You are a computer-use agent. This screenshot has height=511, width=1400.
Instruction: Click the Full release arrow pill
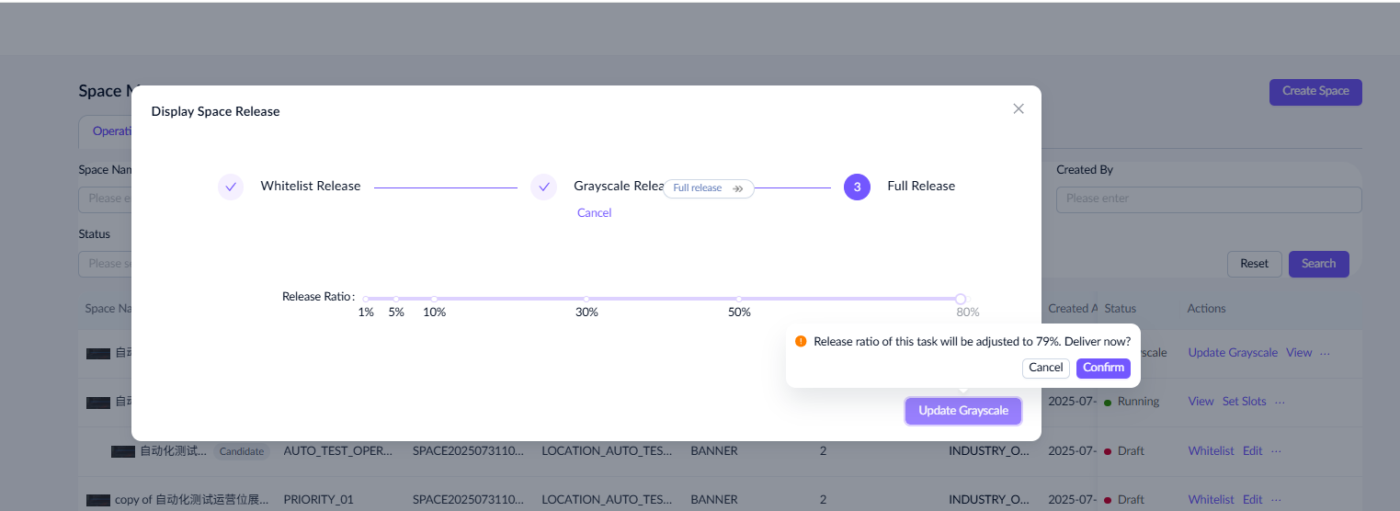708,188
